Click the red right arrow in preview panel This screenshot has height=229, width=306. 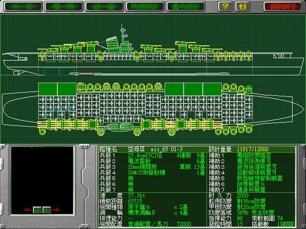[x=55, y=209]
